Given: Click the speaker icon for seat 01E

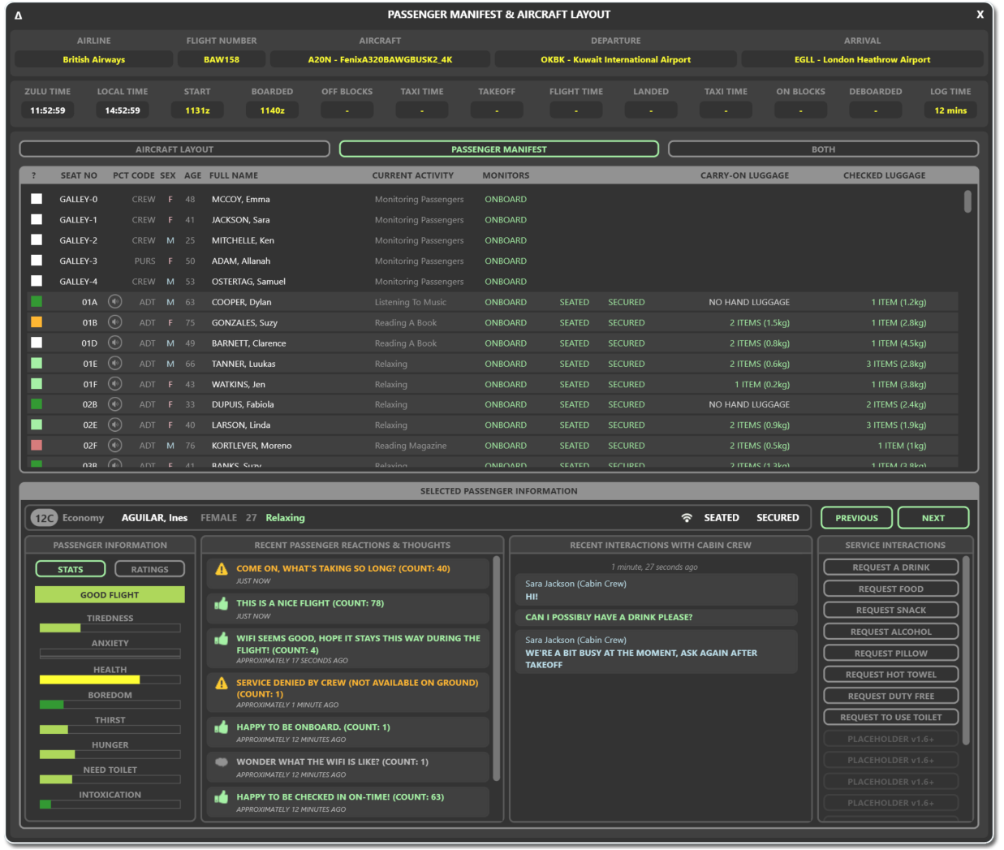Looking at the screenshot, I should [115, 364].
